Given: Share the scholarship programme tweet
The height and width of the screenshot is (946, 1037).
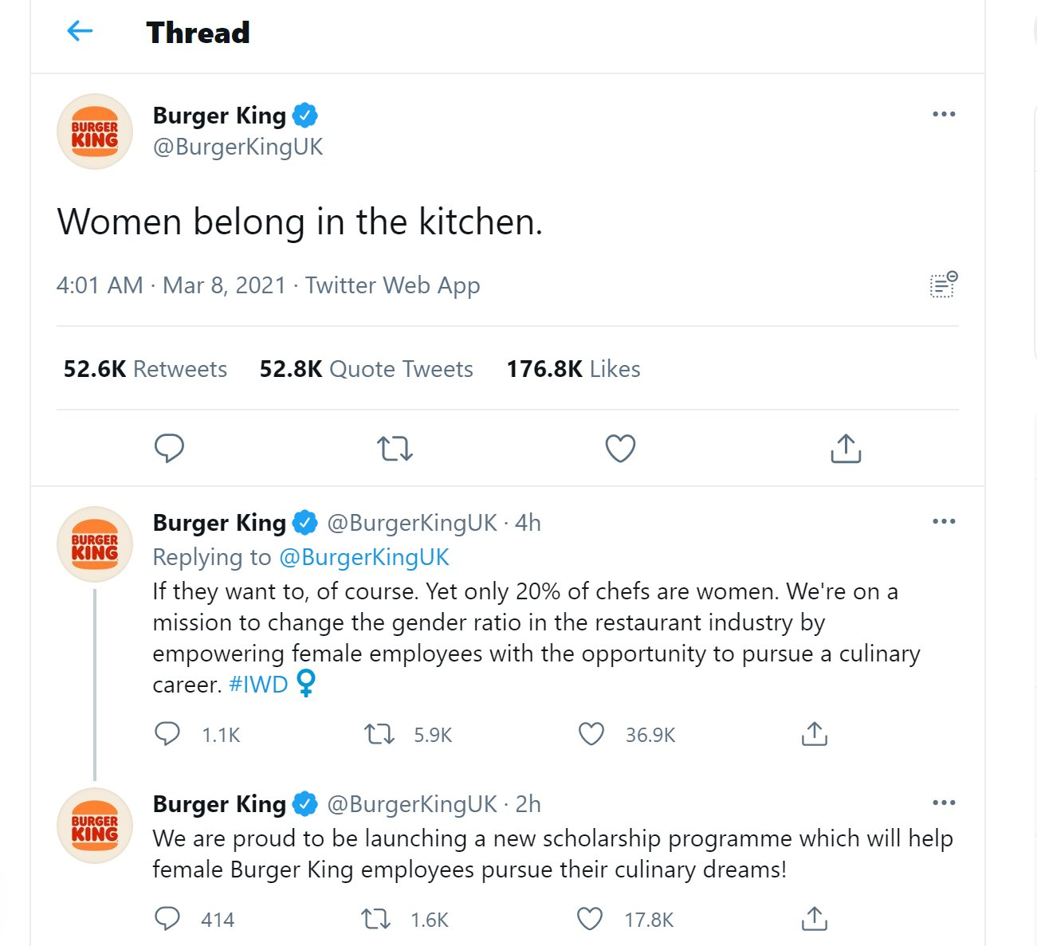Looking at the screenshot, I should pyautogui.click(x=814, y=919).
